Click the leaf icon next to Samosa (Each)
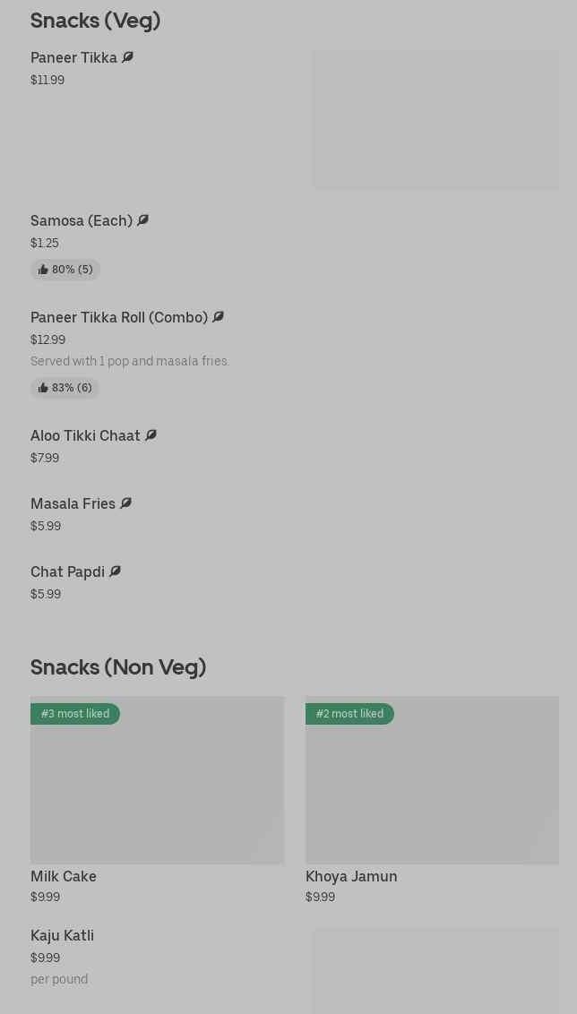Image resolution: width=577 pixels, height=1014 pixels. click(142, 220)
